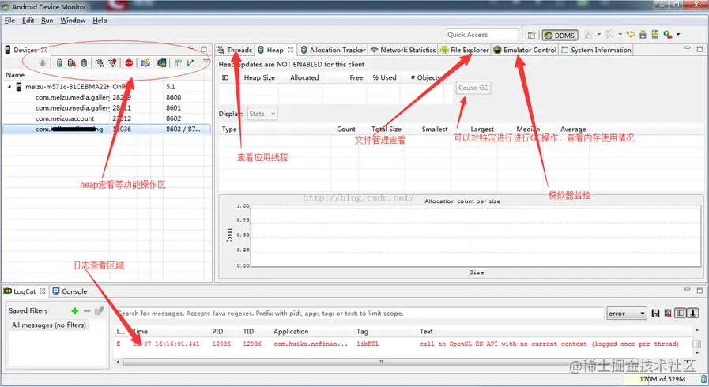Open the Edit menu
This screenshot has height=387, width=709.
point(28,21)
